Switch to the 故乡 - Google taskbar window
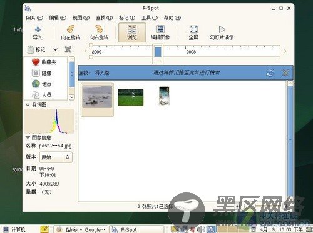The image size is (313, 233). [x=81, y=229]
